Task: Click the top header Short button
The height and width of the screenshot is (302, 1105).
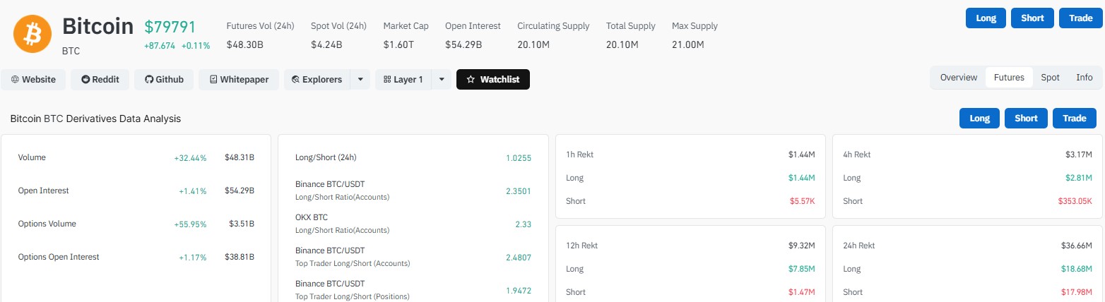Action: [1032, 18]
